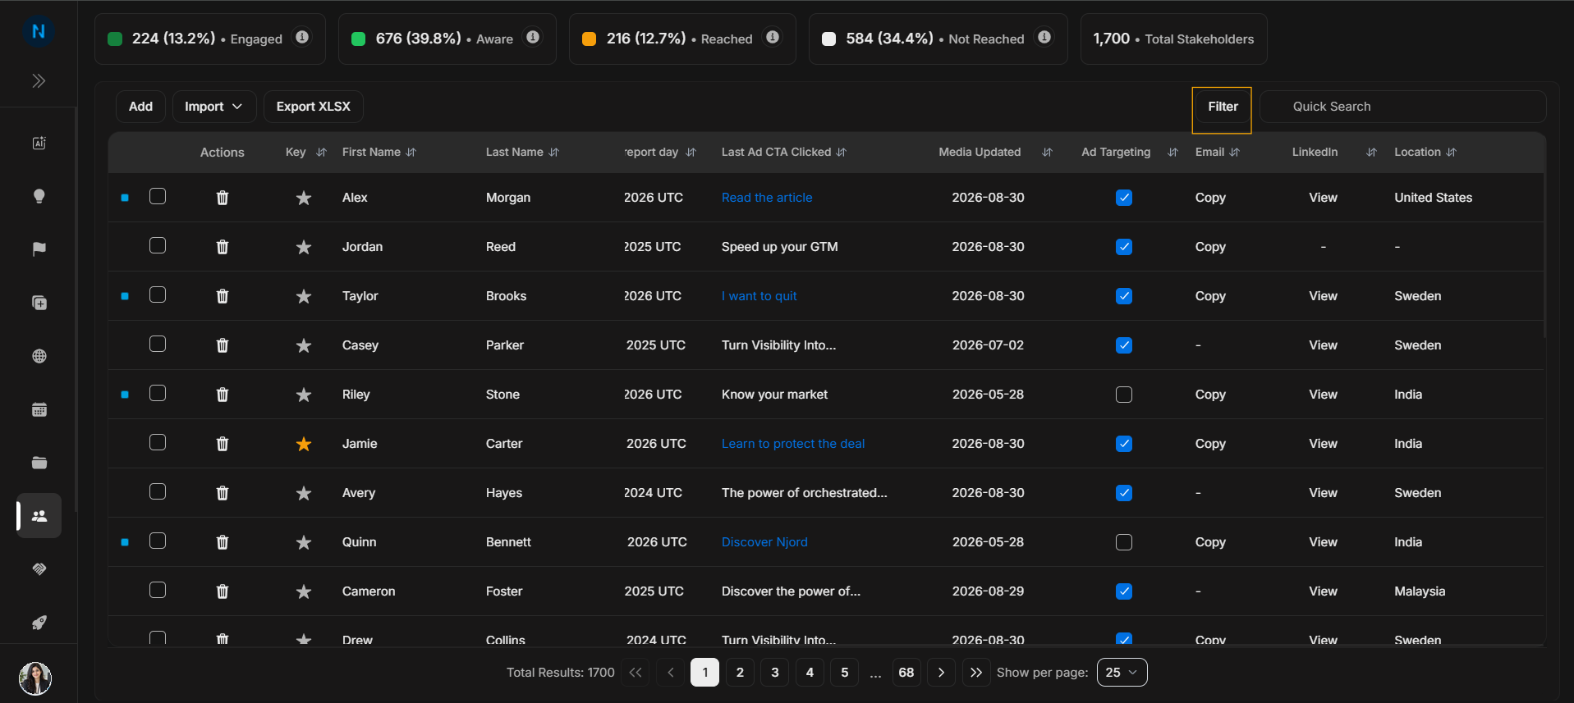This screenshot has height=703, width=1574.
Task: Select the Taylor Brooks row checkbox
Action: click(158, 294)
